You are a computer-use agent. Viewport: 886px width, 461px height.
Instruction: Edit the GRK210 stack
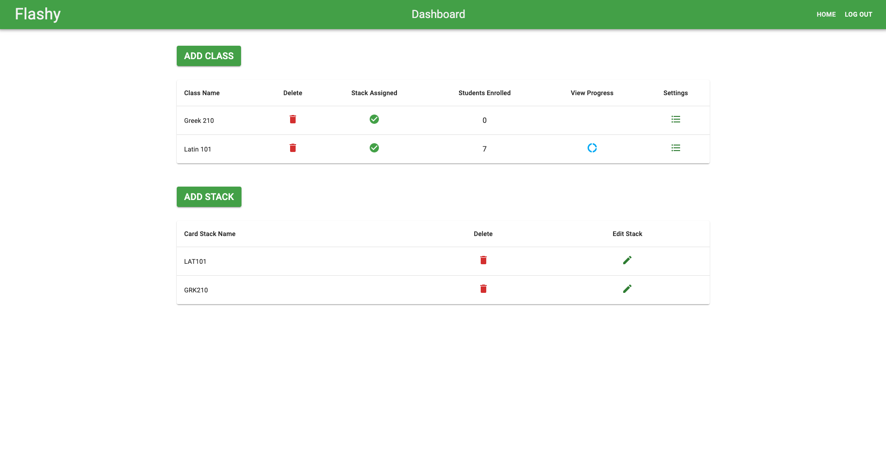[627, 289]
